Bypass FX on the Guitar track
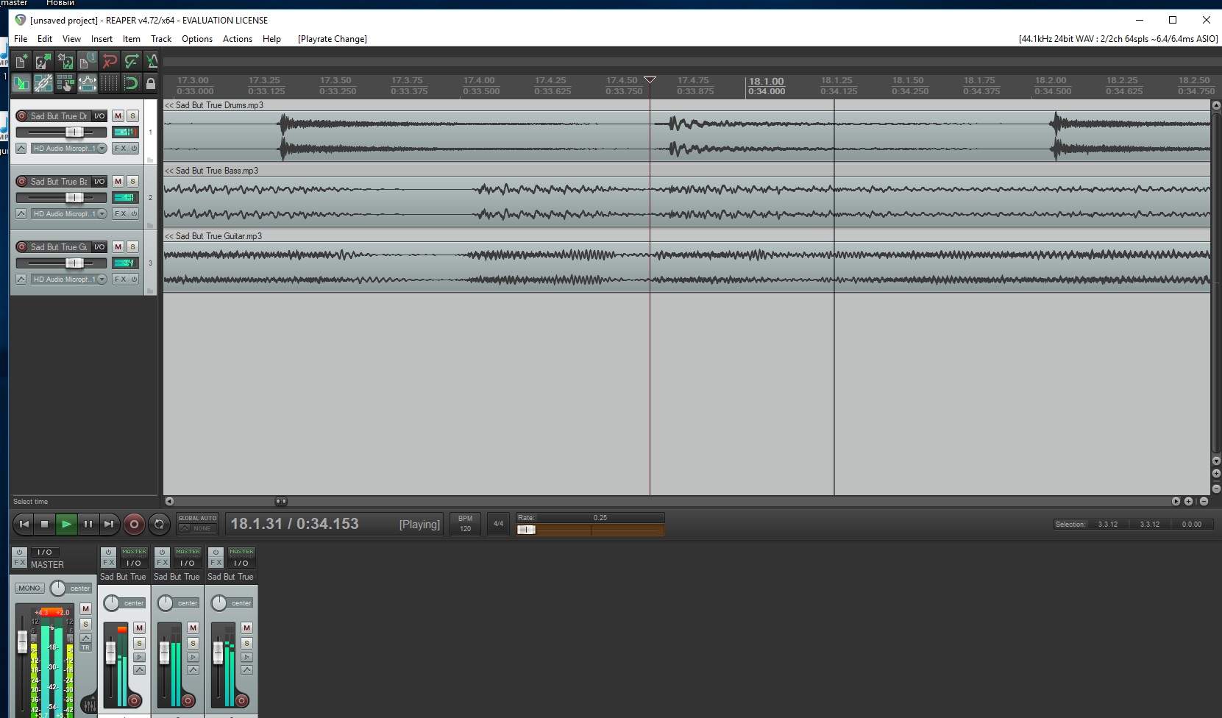 point(134,280)
